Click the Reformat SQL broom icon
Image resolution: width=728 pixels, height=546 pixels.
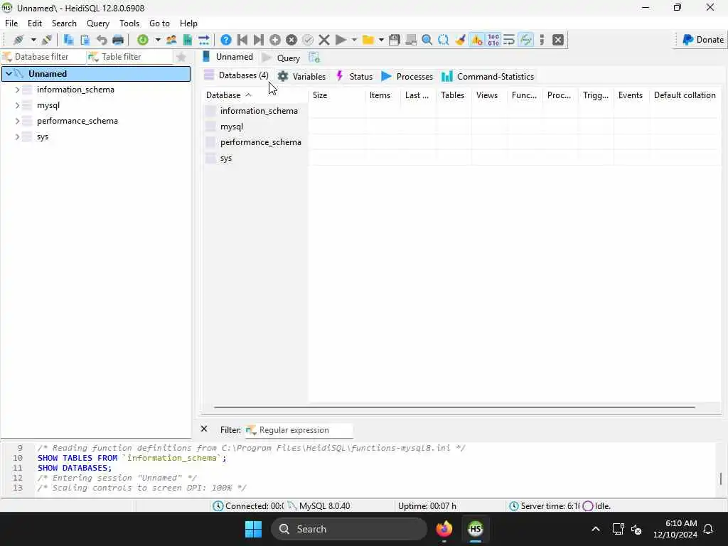(460, 40)
